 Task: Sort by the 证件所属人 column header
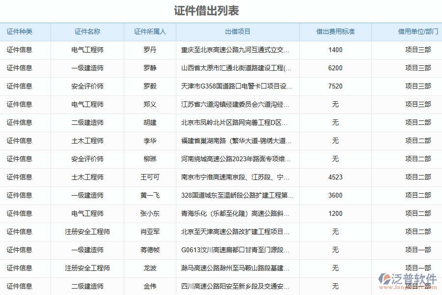[149, 31]
